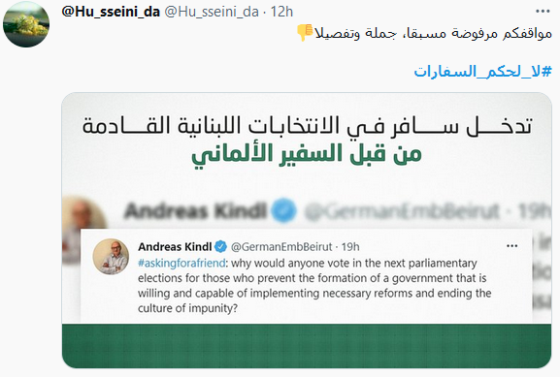Click the Hu_sseini_da profile avatar
Screen dimensions: 560x377
click(26, 24)
